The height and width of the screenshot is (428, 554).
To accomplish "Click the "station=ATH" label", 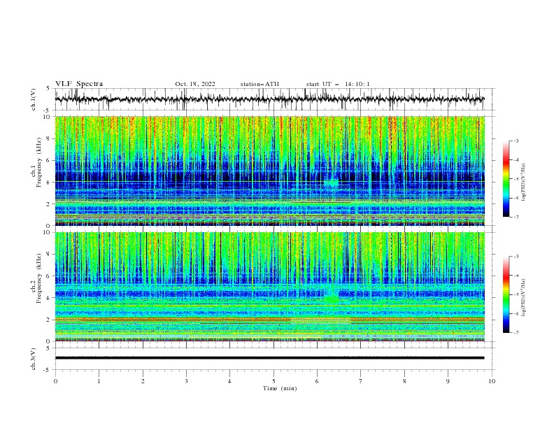I will (260, 84).
